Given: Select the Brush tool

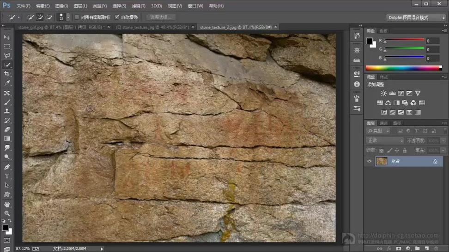Looking at the screenshot, I should [7, 102].
